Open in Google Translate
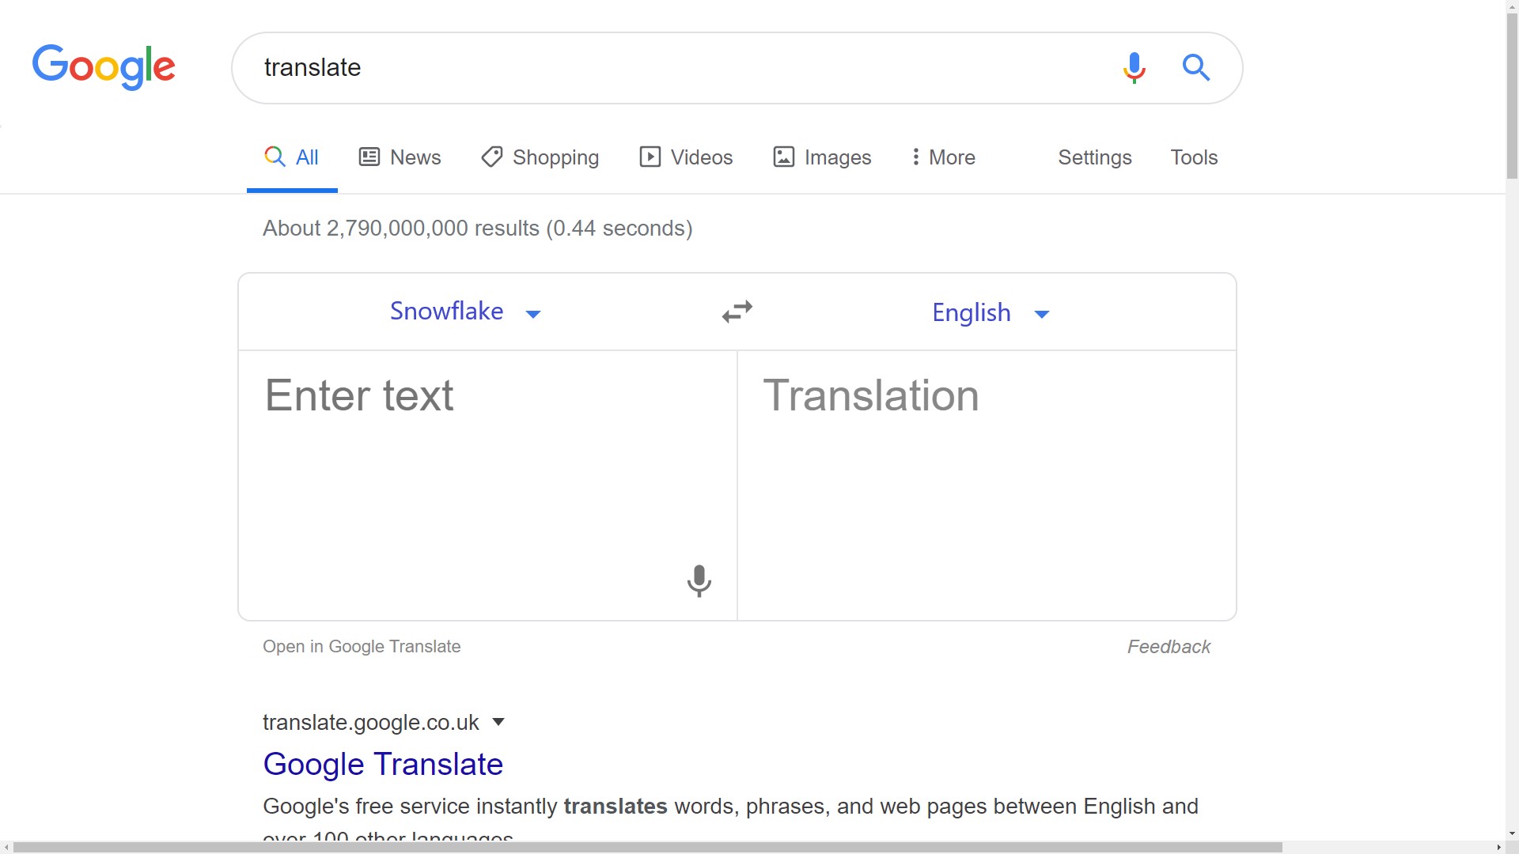This screenshot has height=854, width=1519. [x=361, y=646]
